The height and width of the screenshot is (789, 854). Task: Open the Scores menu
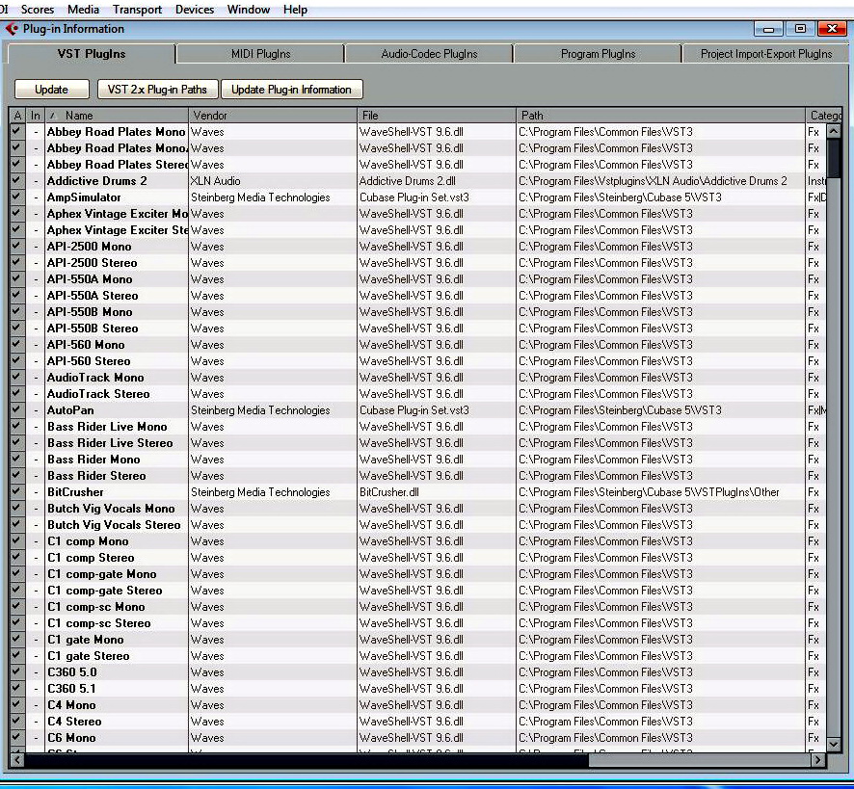[x=37, y=10]
